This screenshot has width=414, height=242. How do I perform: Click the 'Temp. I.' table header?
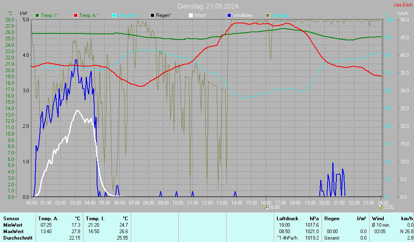[95, 219]
